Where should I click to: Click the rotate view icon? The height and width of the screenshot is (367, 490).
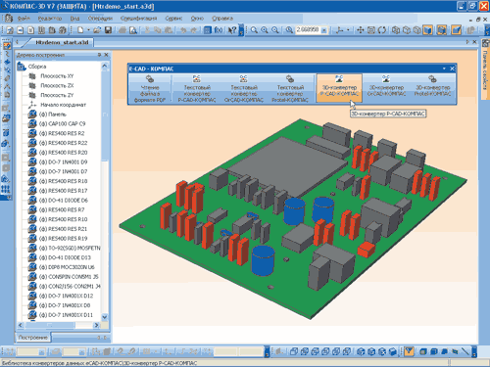pos(381,30)
